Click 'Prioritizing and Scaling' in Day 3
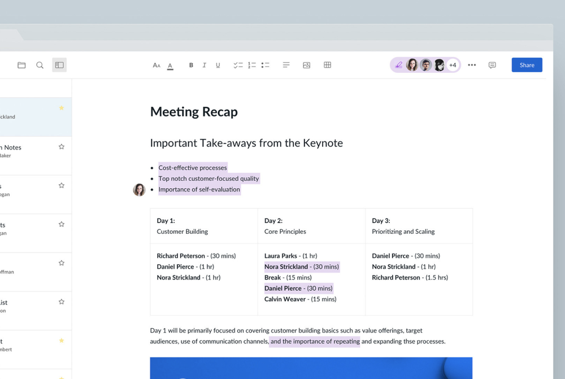 point(403,231)
